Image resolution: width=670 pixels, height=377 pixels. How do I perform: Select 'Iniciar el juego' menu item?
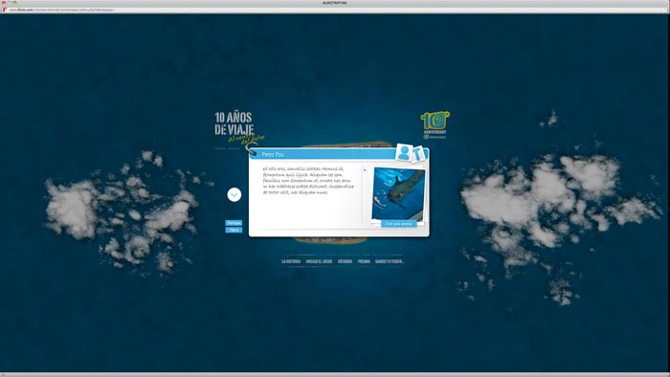click(x=319, y=261)
